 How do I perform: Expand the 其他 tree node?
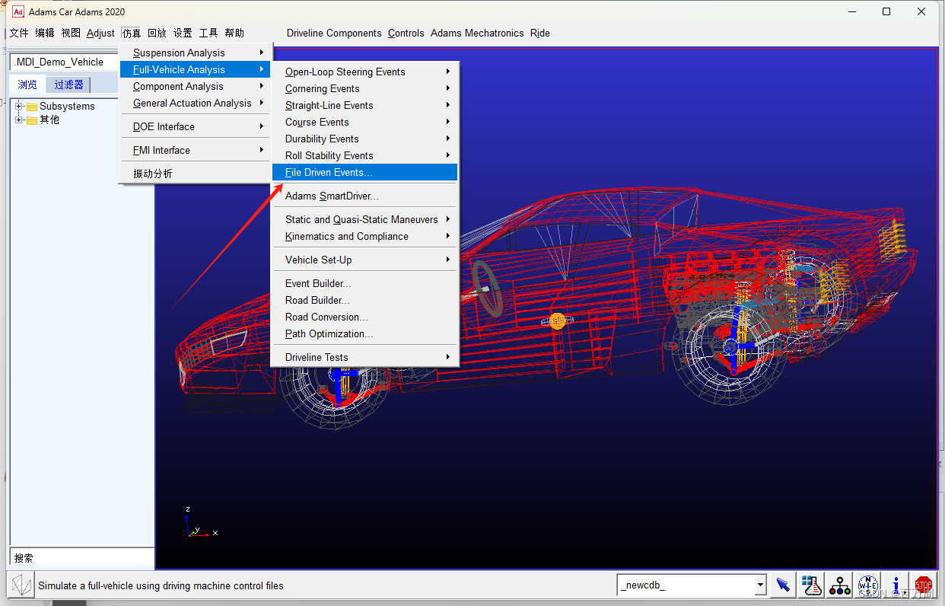tap(19, 120)
